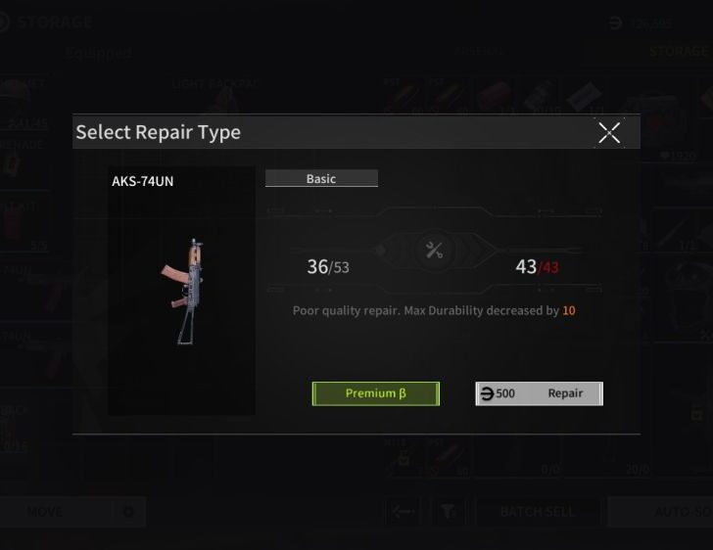Click the poor quality repair warning text

434,310
